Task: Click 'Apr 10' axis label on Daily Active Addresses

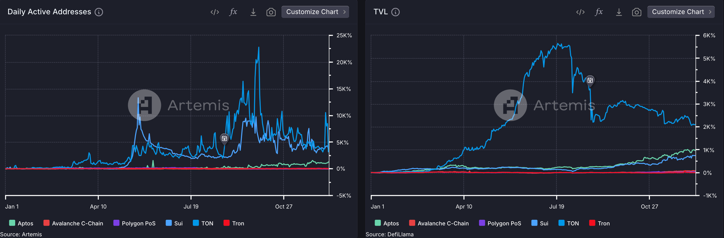Action: click(98, 207)
